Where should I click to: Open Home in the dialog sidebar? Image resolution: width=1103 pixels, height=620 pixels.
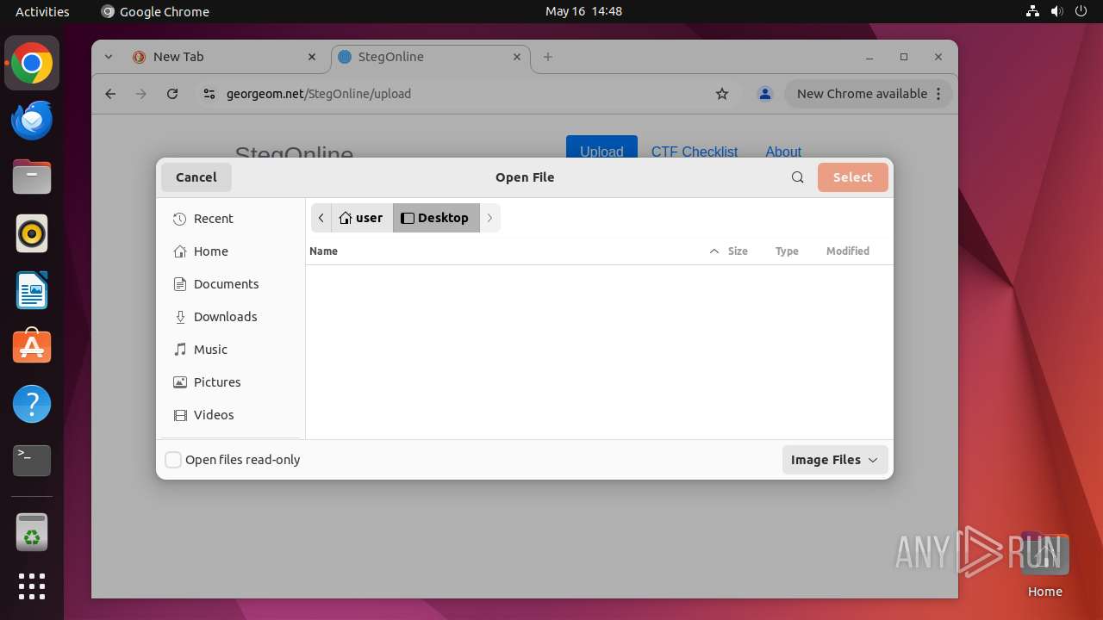coord(230,251)
